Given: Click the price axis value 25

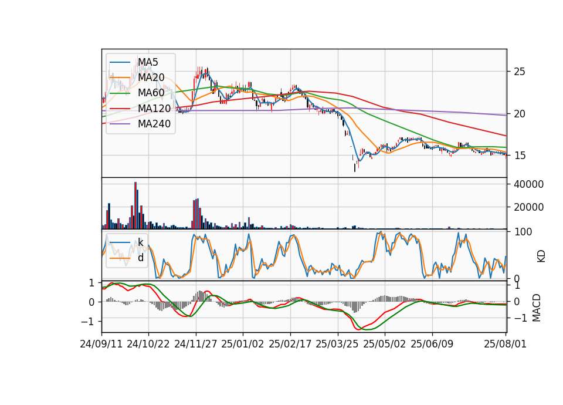Looking at the screenshot, I should click(x=520, y=72).
